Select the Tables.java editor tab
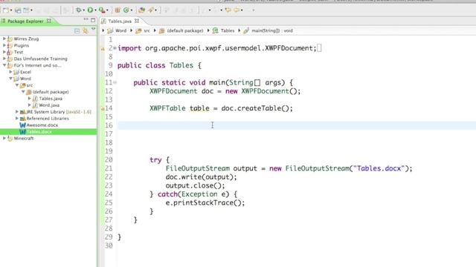 click(120, 22)
